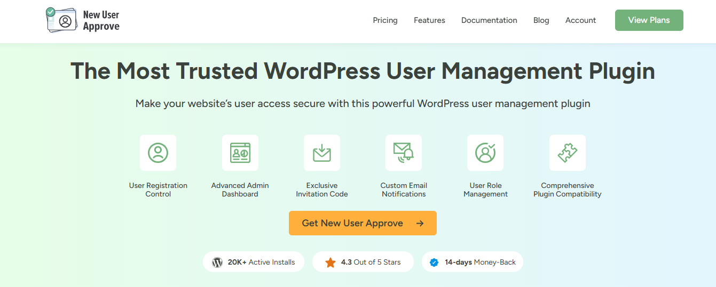The height and width of the screenshot is (287, 716).
Task: Click the User Registration Control label
Action: [x=158, y=190]
